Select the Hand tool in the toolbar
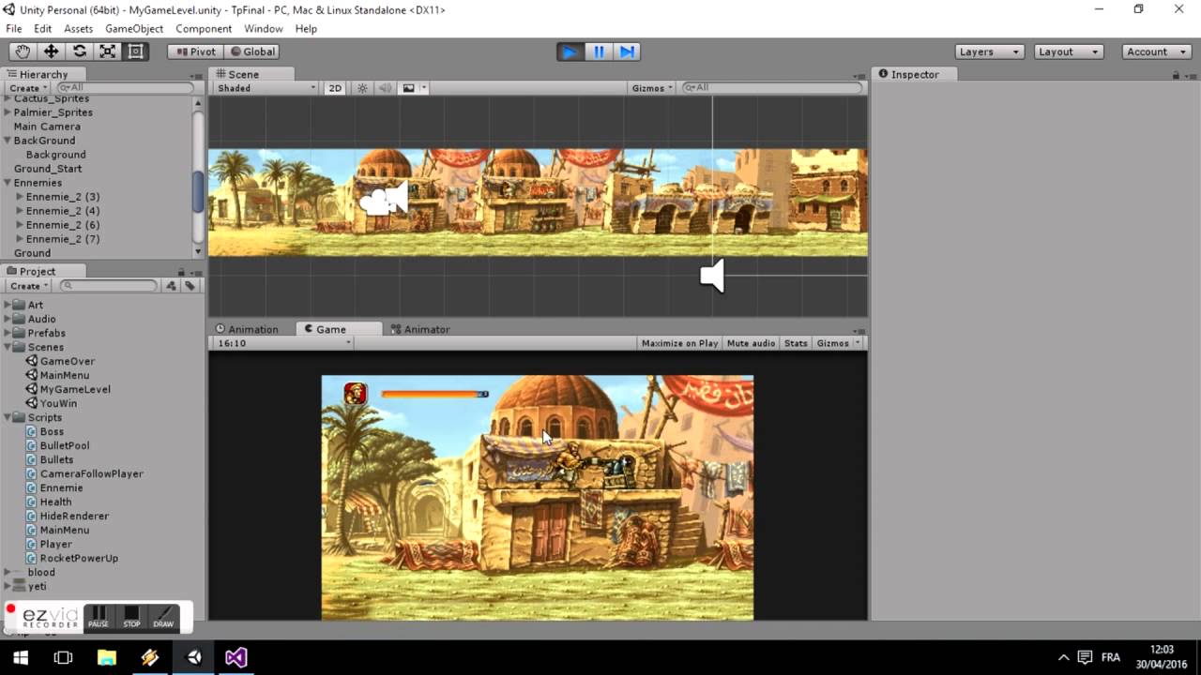Image resolution: width=1201 pixels, height=675 pixels. [x=23, y=52]
